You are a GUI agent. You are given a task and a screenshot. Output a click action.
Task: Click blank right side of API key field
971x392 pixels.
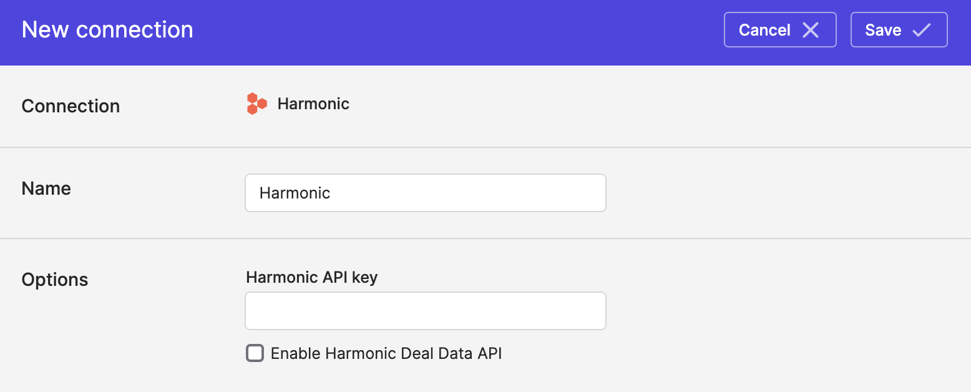point(549,311)
